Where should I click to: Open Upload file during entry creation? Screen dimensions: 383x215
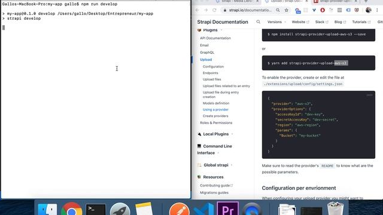pos(221,94)
